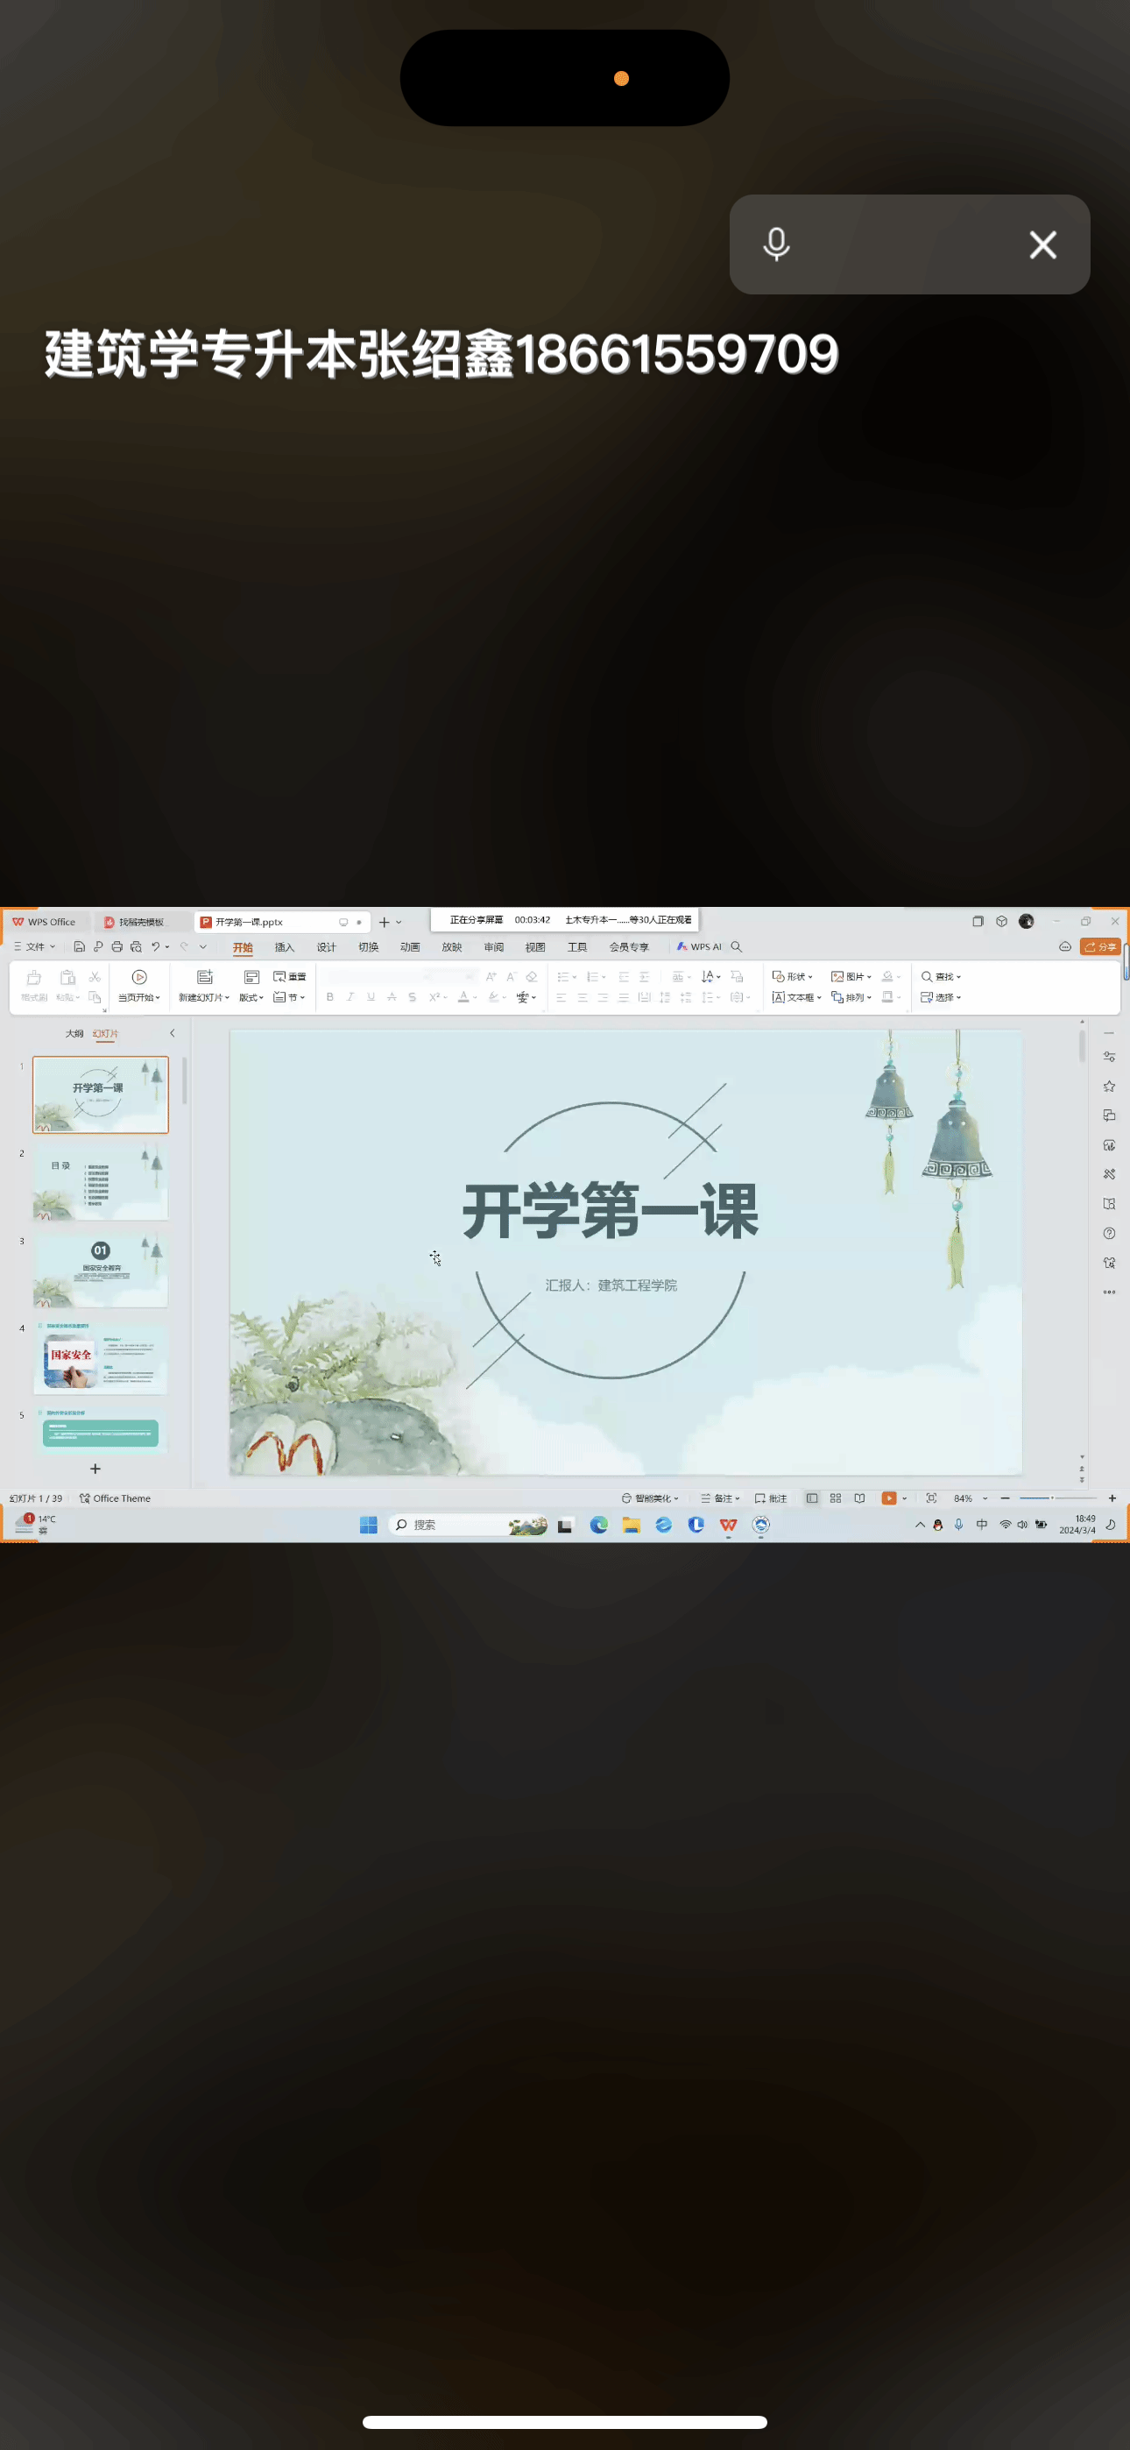Click the microphone icon in overlay
This screenshot has width=1130, height=2450.
point(776,244)
